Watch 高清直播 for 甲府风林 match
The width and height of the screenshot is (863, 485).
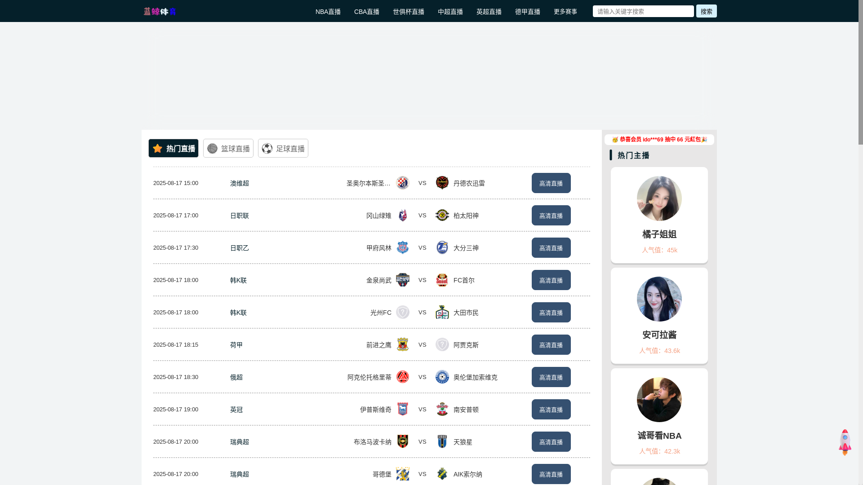click(x=551, y=247)
